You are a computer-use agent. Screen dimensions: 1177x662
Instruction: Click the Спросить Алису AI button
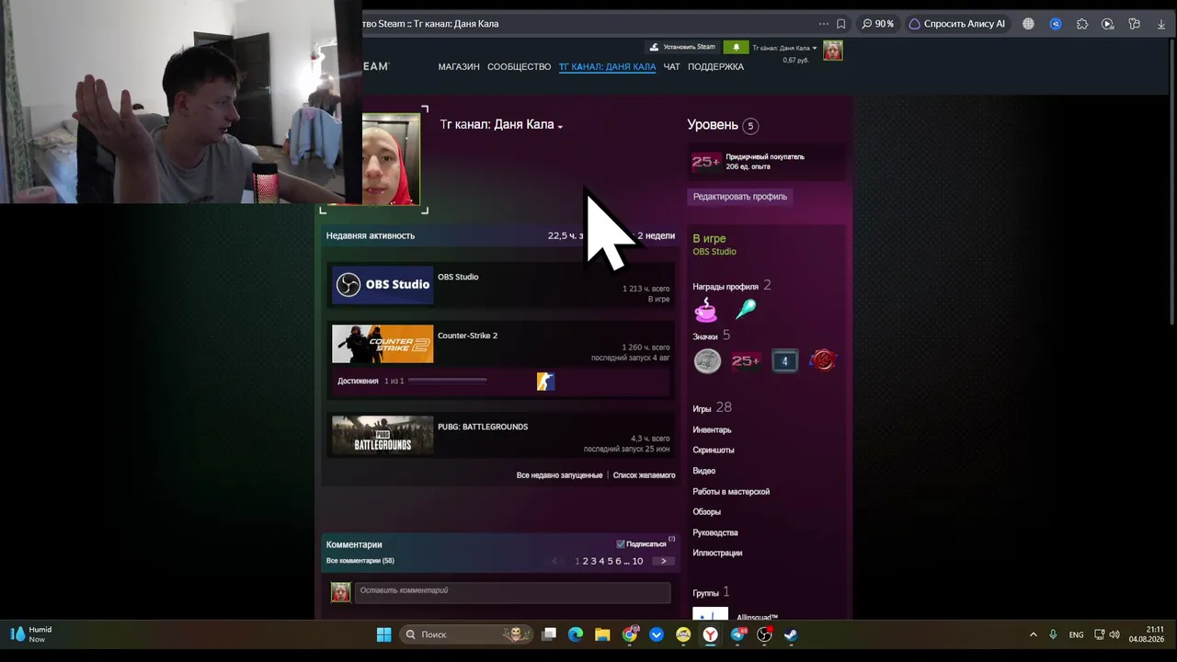pyautogui.click(x=957, y=24)
